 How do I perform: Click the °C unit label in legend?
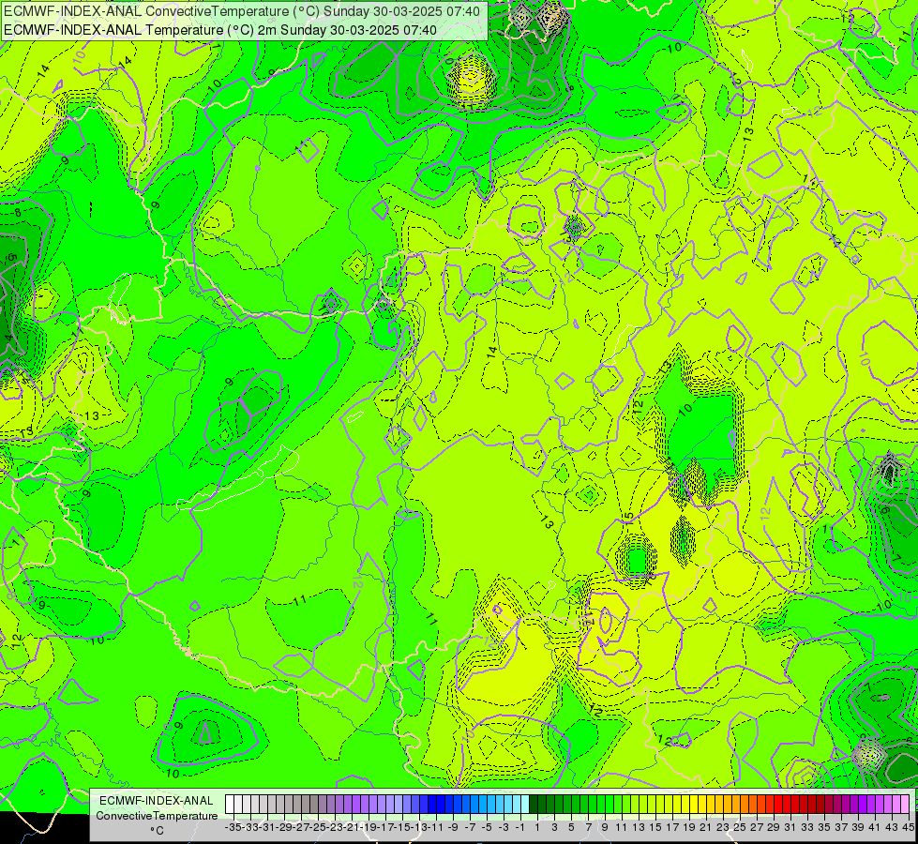(157, 831)
